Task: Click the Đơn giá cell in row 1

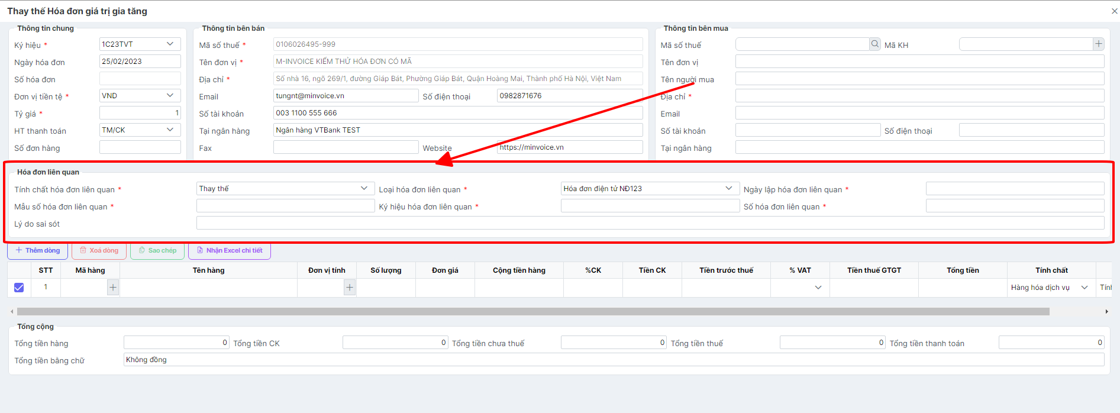Action: [x=445, y=288]
